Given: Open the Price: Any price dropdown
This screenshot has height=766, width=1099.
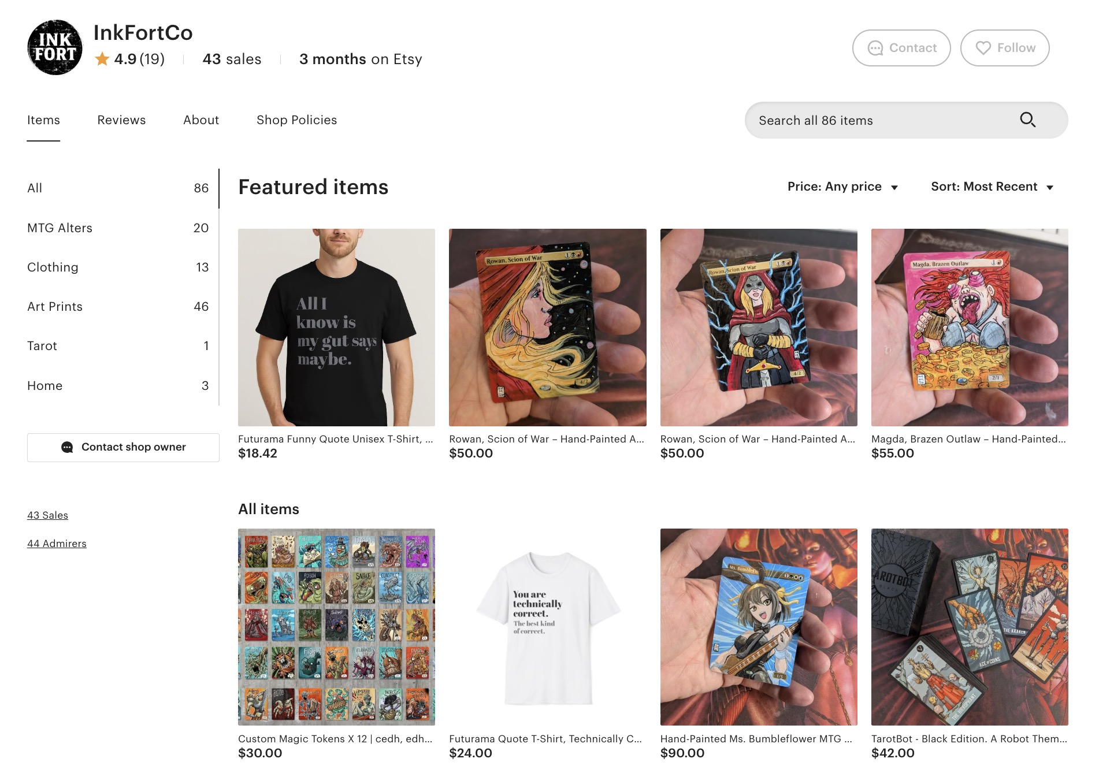Looking at the screenshot, I should pos(842,187).
